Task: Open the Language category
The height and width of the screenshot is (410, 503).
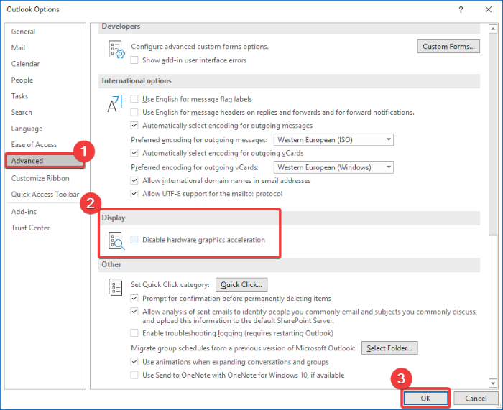Action: click(x=45, y=129)
